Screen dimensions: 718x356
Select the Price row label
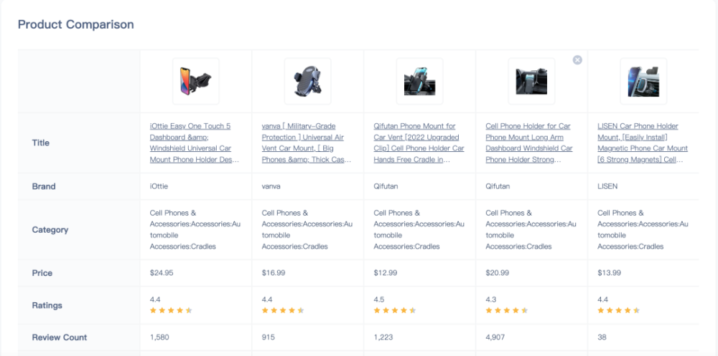[42, 274]
